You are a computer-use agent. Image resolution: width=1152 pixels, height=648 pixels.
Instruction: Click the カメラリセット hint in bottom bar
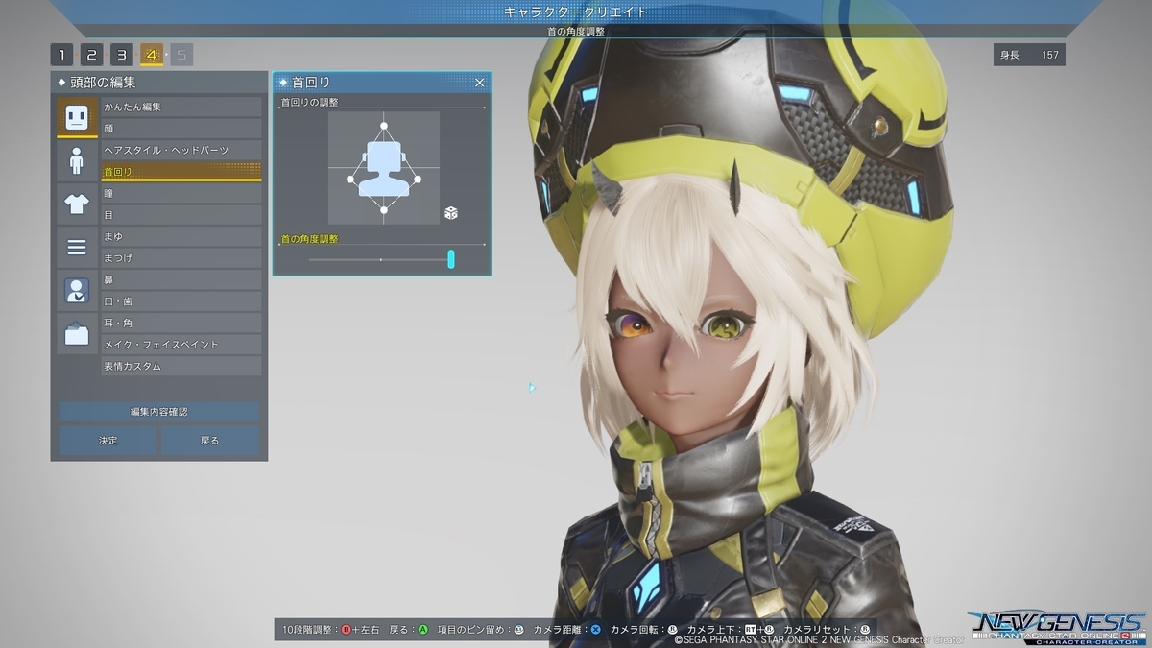click(x=828, y=630)
